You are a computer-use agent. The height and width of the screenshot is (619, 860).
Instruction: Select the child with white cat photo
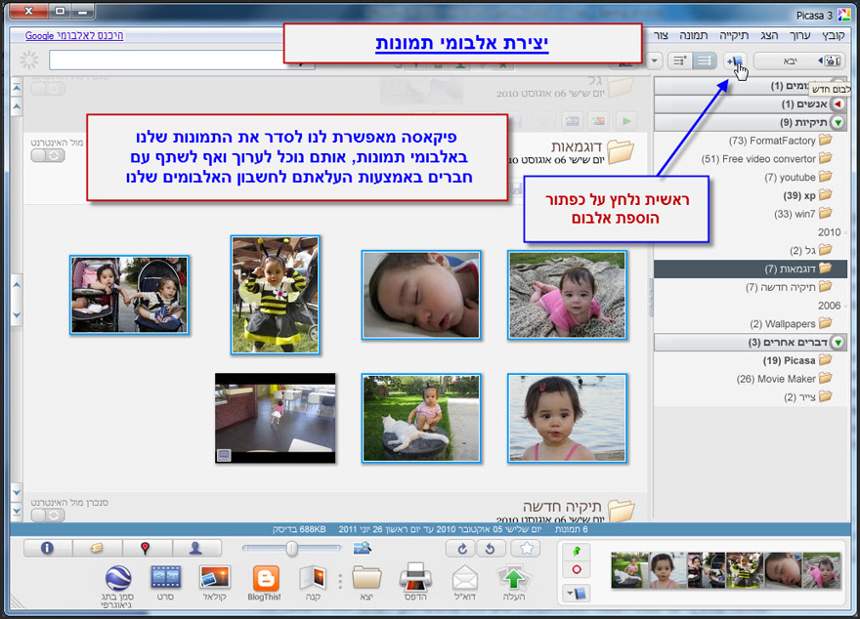point(420,419)
